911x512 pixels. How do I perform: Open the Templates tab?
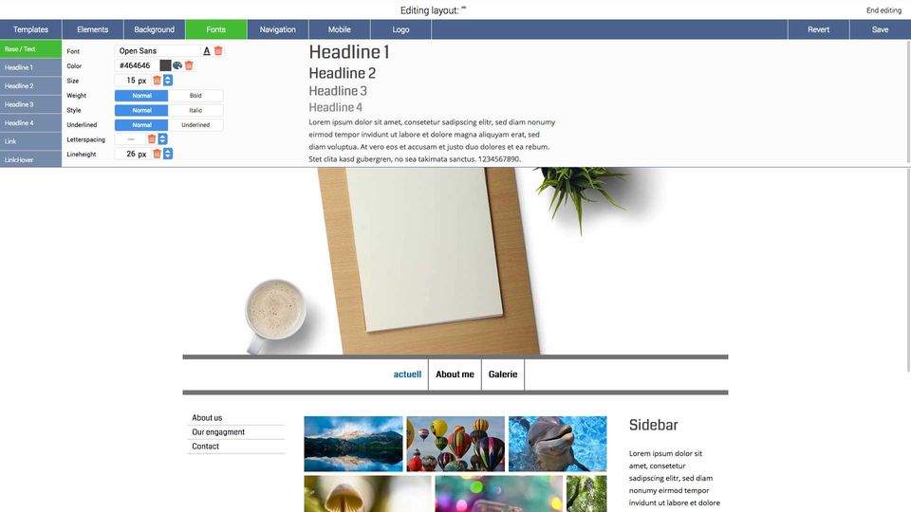coord(30,29)
